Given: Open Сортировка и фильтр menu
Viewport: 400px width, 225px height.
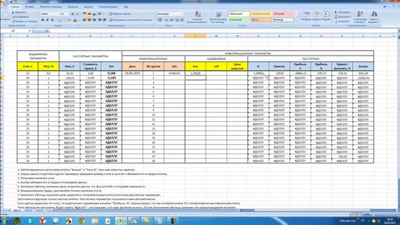Looking at the screenshot, I should pos(360,17).
